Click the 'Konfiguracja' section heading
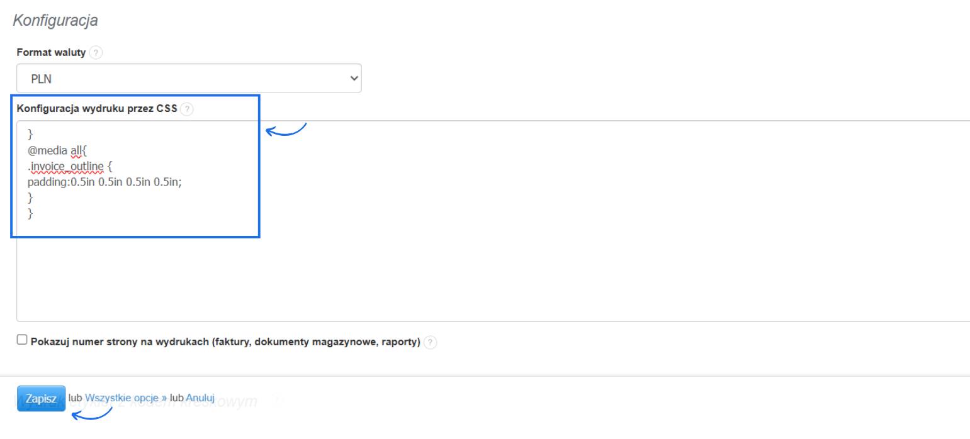This screenshot has width=970, height=439. 55,20
